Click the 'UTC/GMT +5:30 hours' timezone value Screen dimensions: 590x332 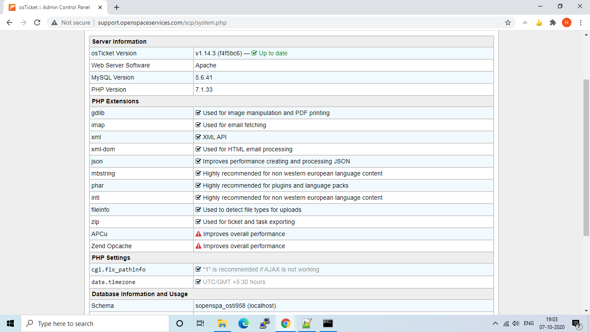[x=234, y=282]
